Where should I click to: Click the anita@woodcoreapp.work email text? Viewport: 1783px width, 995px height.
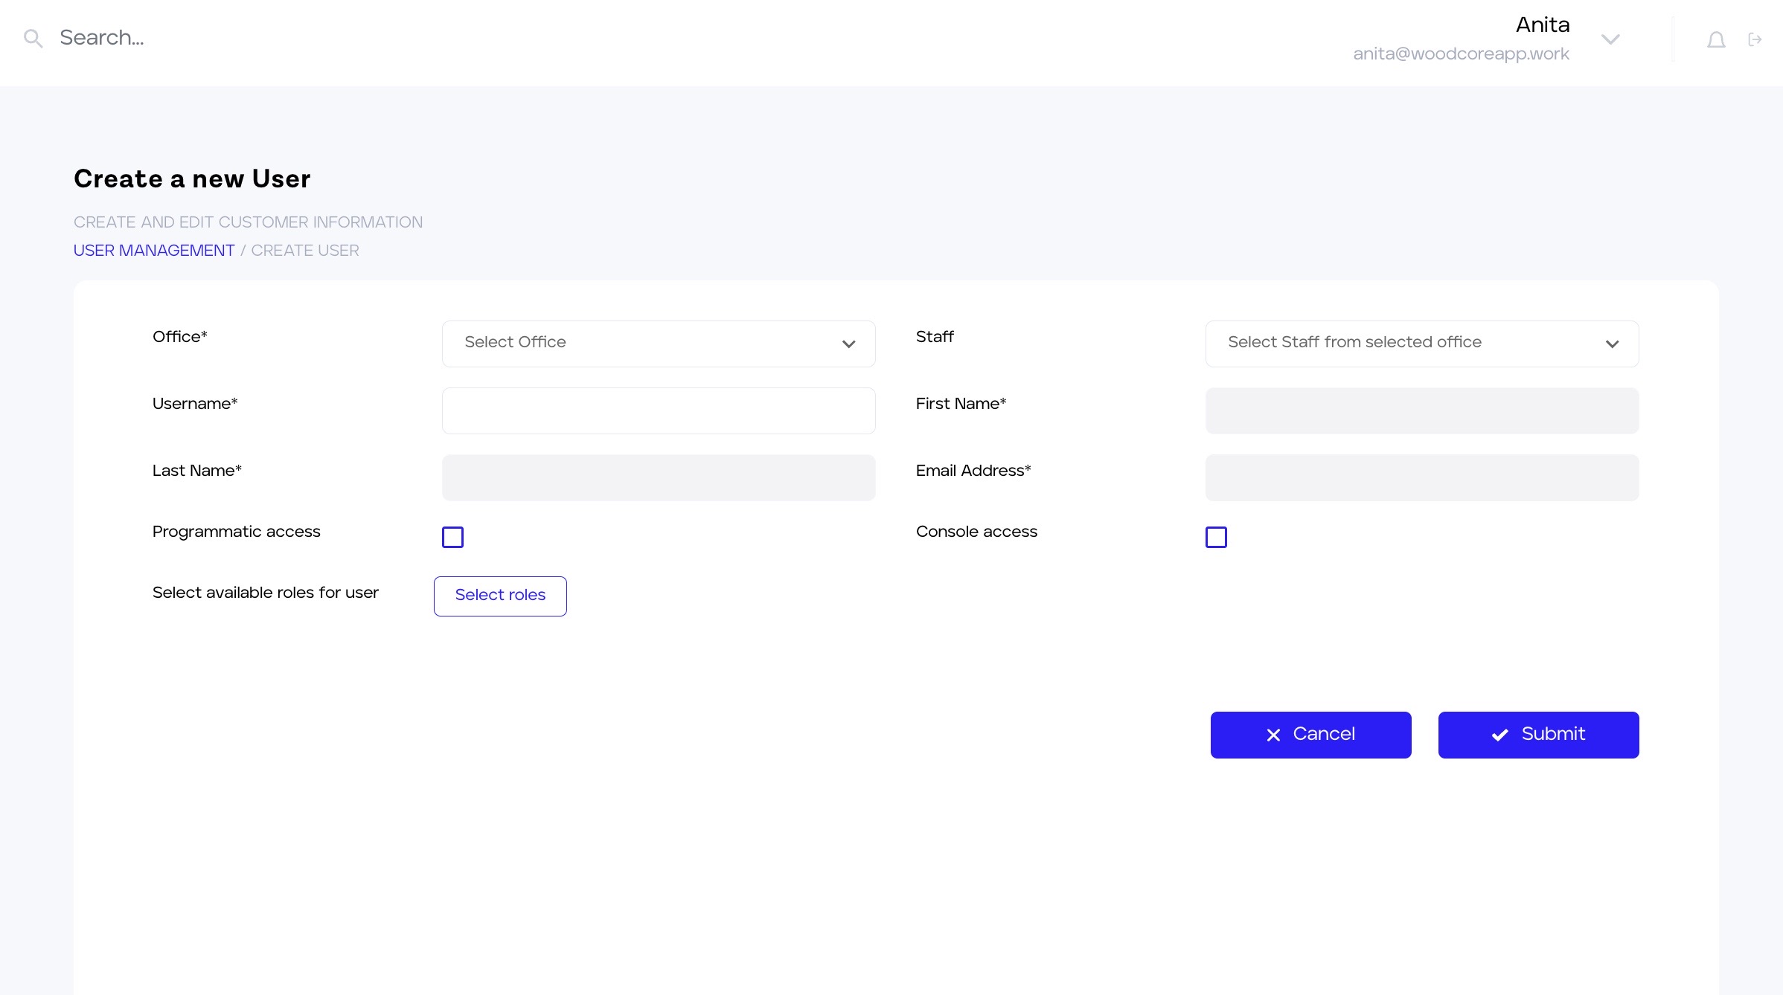point(1460,54)
